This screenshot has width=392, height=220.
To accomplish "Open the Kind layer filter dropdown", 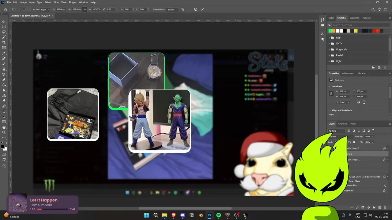I will (x=337, y=131).
